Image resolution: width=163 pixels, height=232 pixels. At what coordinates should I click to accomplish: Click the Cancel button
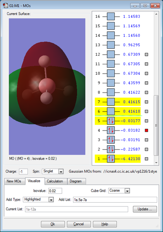[79, 224]
